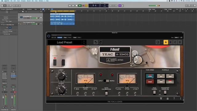The width and height of the screenshot is (197, 111).
Task: Open the Window menu
Action: pyautogui.click(x=41, y=1)
